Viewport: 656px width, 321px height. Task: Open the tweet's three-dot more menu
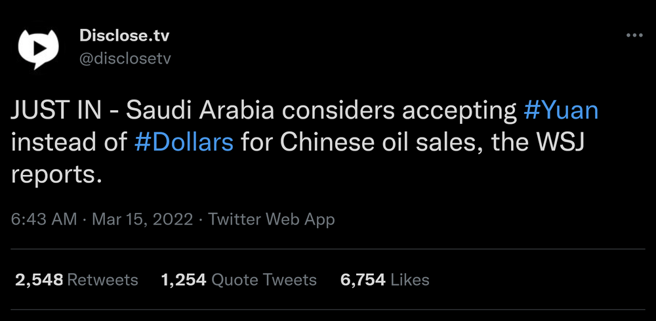634,35
